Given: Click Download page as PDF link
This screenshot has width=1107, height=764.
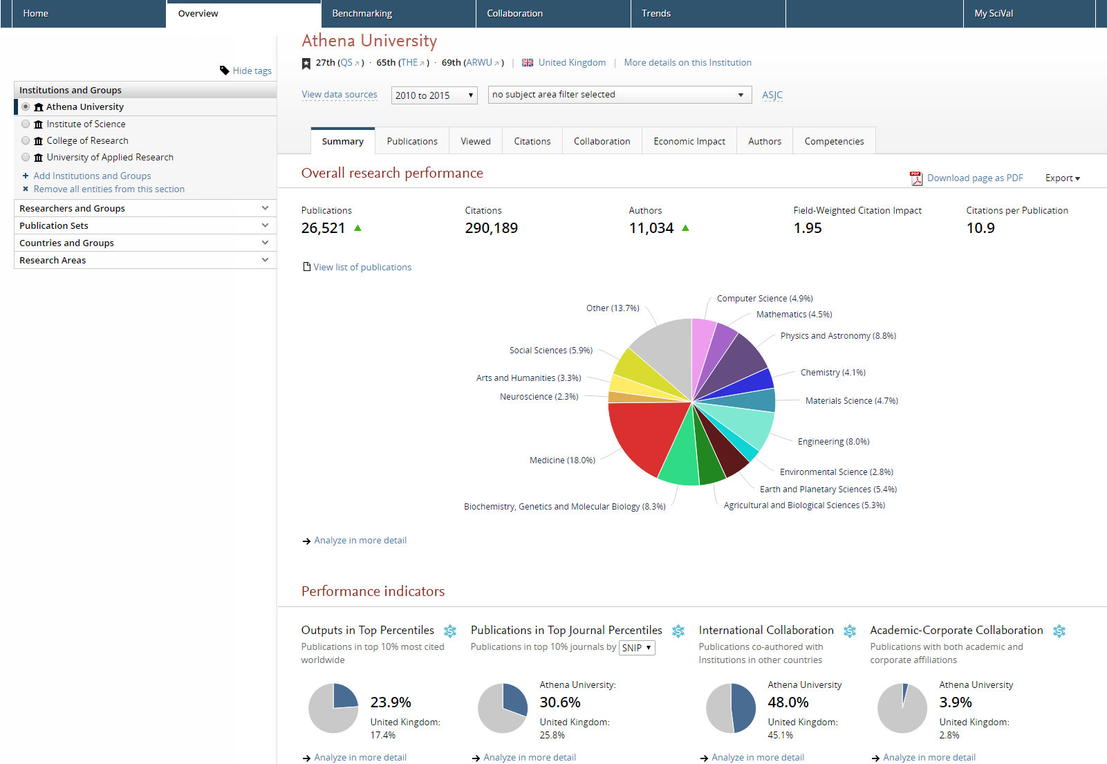Looking at the screenshot, I should (x=975, y=178).
